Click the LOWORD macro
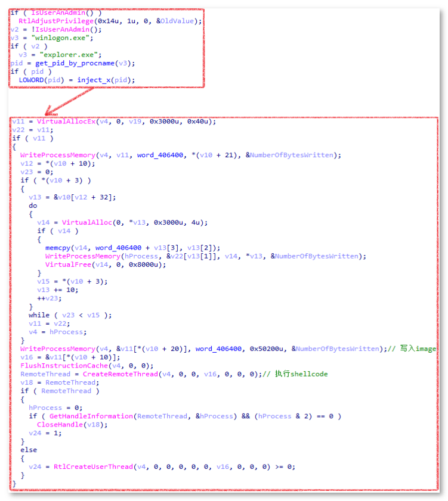This screenshot has height=501, width=448. [x=31, y=80]
